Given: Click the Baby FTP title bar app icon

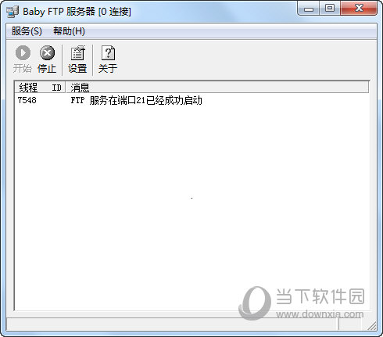Looking at the screenshot, I should click(13, 12).
